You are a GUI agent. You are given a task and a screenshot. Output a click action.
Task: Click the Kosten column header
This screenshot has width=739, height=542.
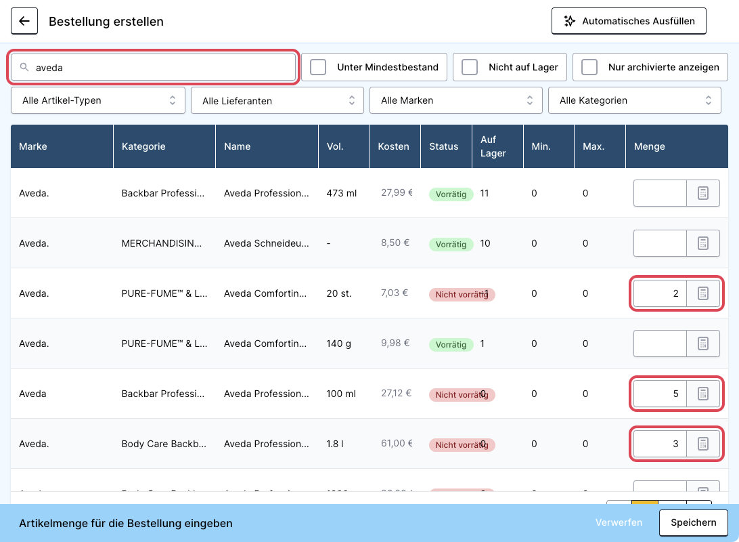[395, 146]
